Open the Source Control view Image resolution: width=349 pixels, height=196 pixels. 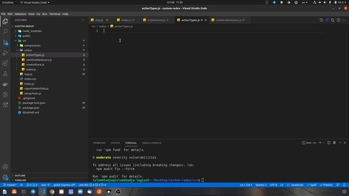(5, 42)
